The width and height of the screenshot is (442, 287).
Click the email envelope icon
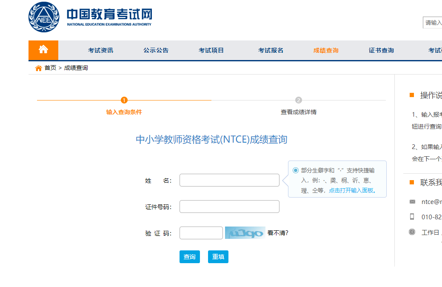(412, 201)
